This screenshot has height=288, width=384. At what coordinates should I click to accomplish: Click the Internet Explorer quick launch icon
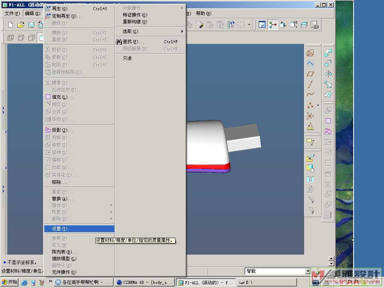[x=24, y=283]
